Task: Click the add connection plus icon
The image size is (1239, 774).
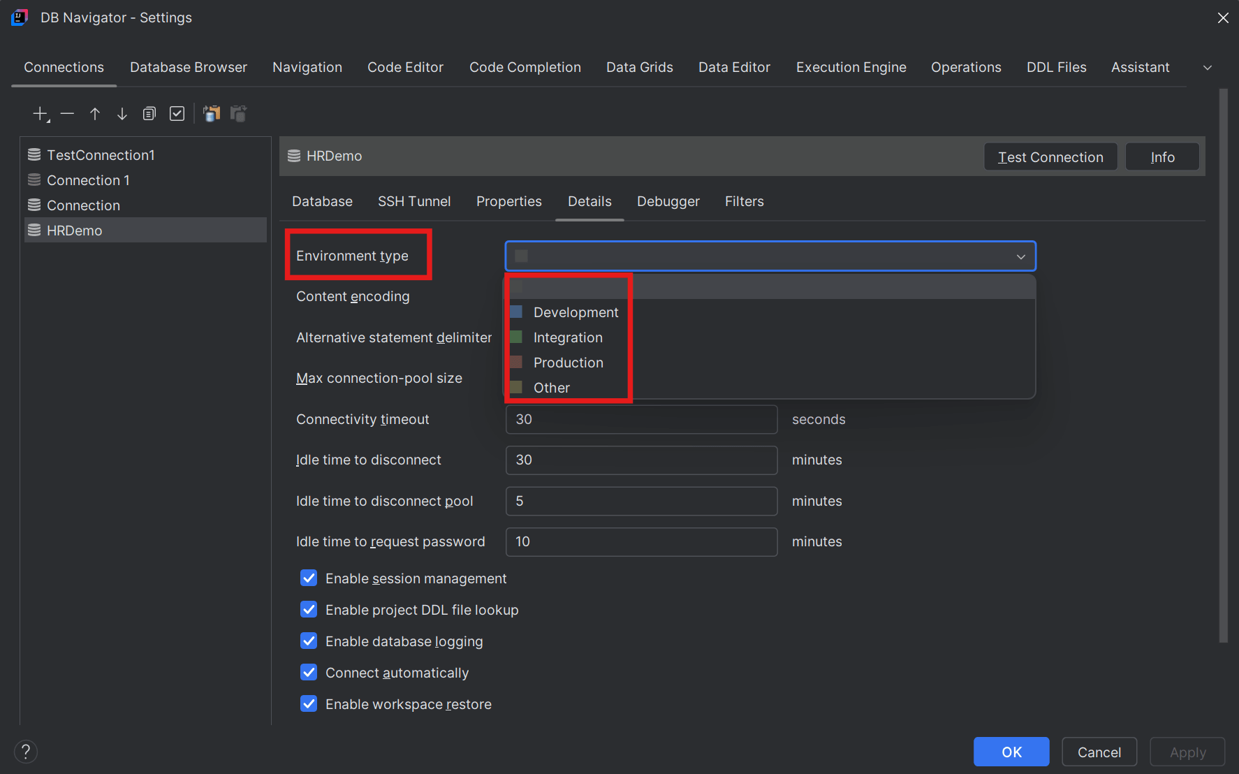Action: [x=41, y=114]
